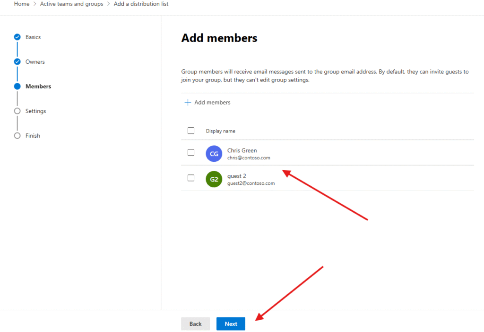Image resolution: width=484 pixels, height=332 pixels.
Task: Go to Home in the breadcrumb
Action: click(21, 4)
